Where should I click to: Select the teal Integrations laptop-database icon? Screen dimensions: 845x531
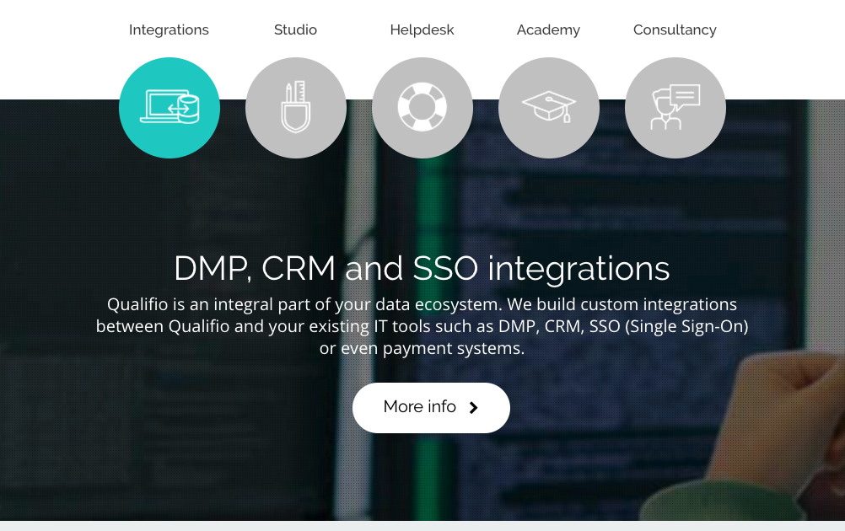[170, 108]
